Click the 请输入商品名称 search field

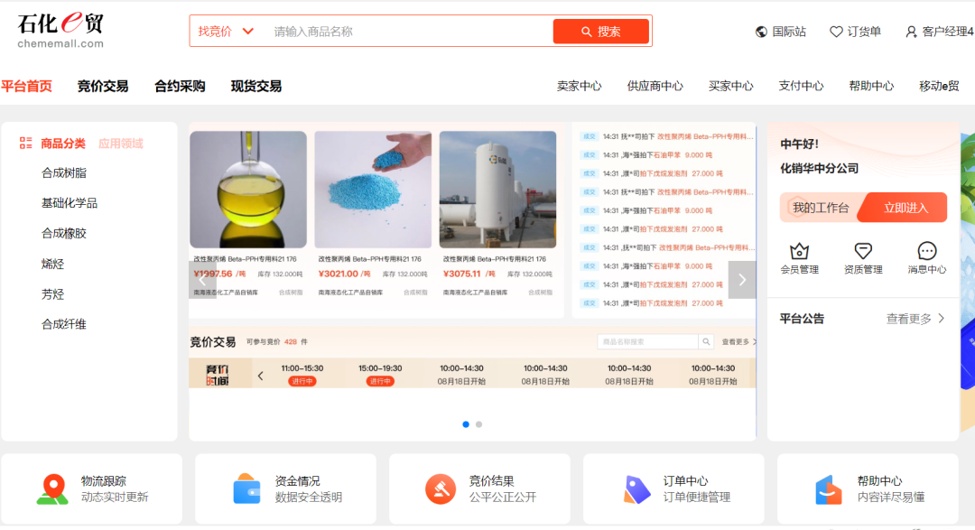pos(406,32)
